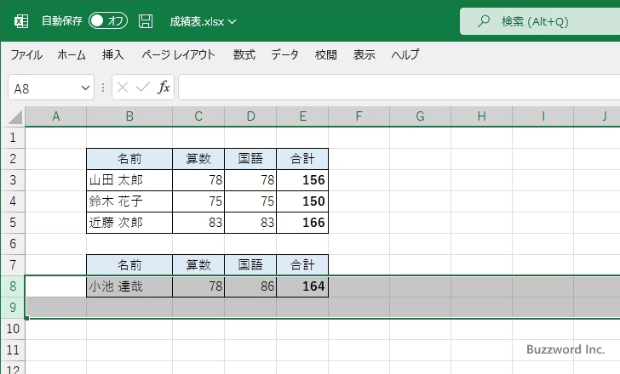620x374 pixels.
Task: Click the formula confirm checkmark icon
Action: (143, 88)
